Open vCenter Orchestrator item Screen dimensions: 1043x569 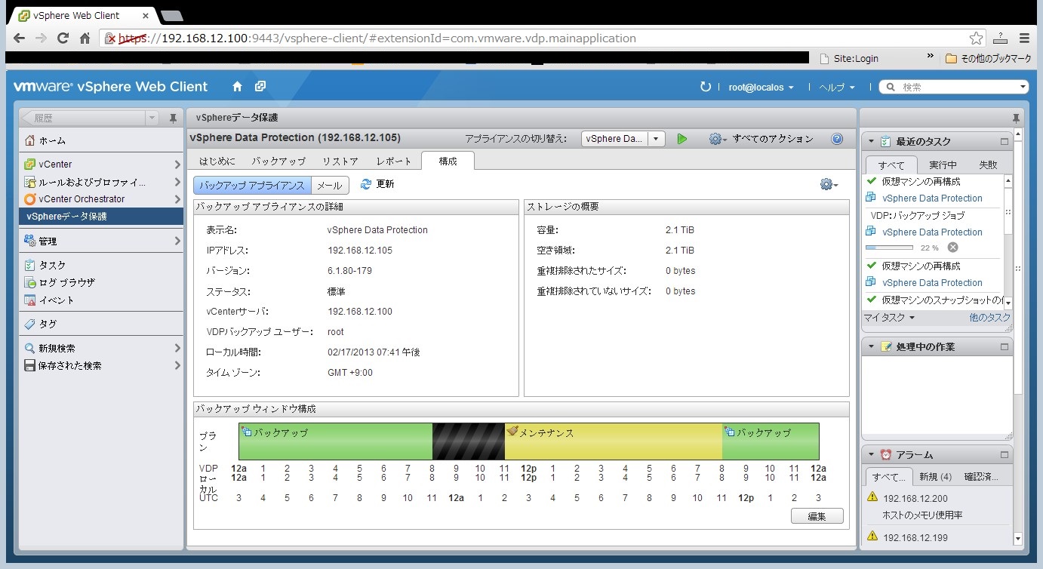coord(101,199)
